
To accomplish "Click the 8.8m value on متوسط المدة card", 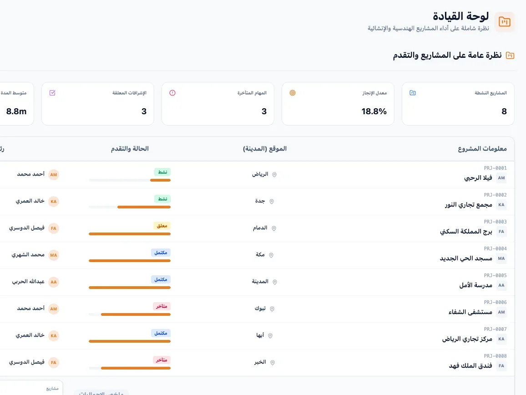I will (x=16, y=111).
